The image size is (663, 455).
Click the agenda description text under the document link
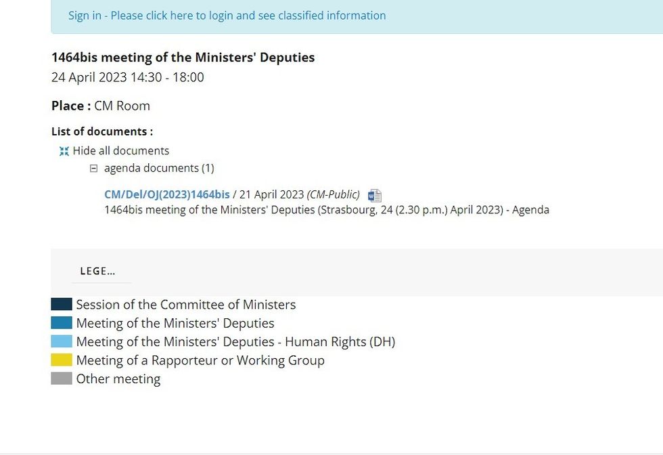(327, 210)
